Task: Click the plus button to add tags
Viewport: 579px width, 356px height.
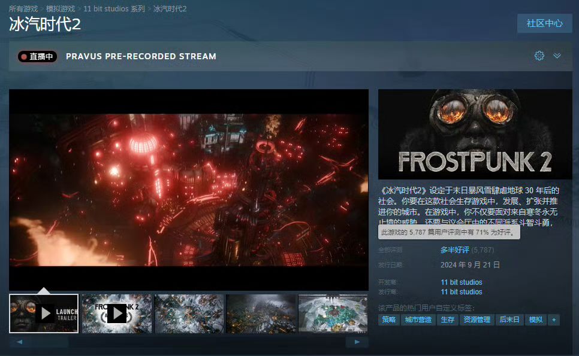Action: 553,320
